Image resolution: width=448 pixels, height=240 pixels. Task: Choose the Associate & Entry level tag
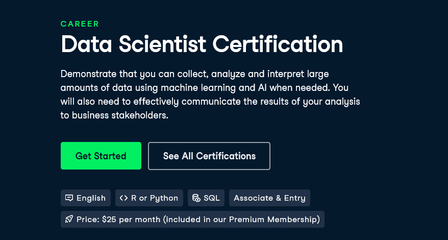pyautogui.click(x=269, y=198)
